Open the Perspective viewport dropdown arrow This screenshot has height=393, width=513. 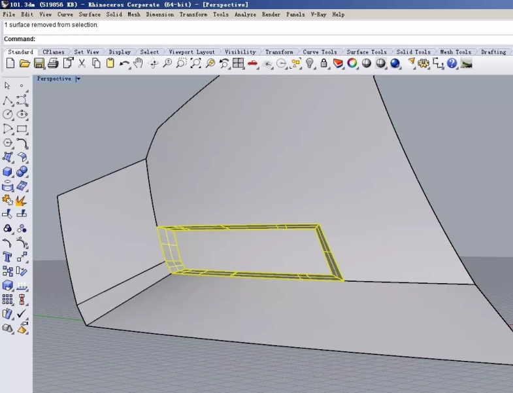[x=78, y=79]
